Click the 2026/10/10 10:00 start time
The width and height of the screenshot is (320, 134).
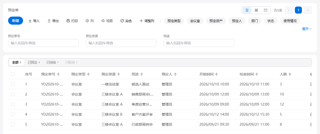[x=214, y=84]
